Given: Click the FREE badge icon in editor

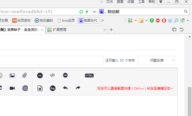Looking at the screenshot, I should click(x=65, y=75).
